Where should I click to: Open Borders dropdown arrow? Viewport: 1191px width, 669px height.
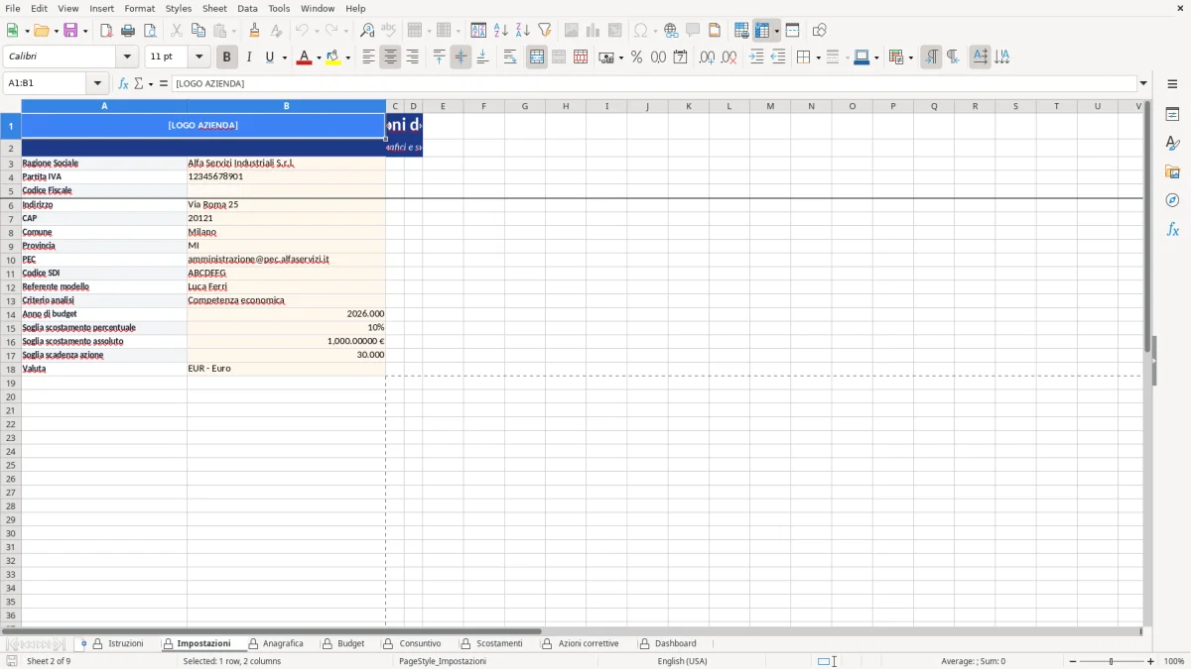tap(817, 57)
